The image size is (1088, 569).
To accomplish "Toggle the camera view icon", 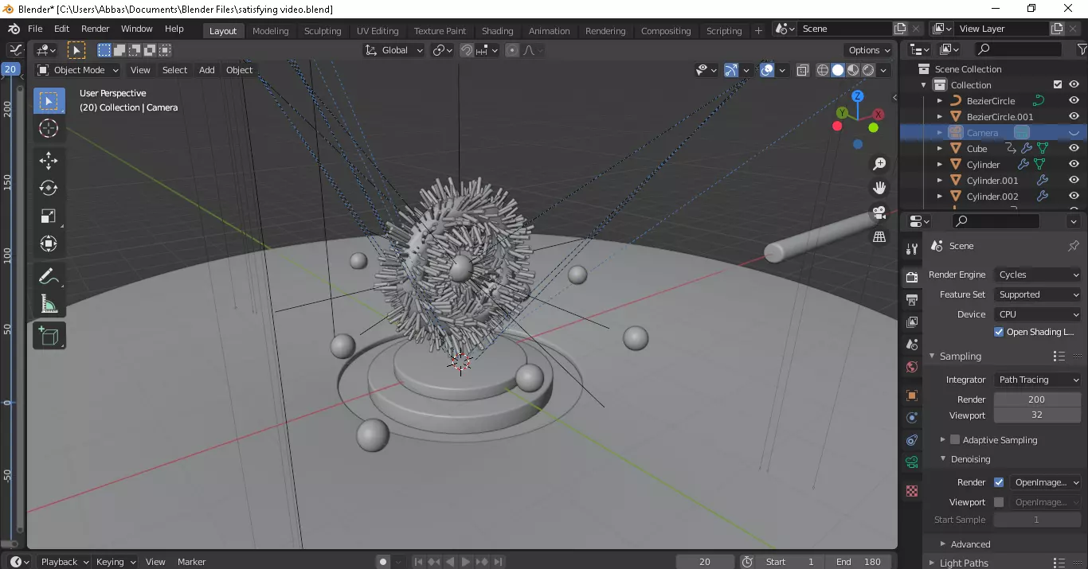I will click(879, 212).
